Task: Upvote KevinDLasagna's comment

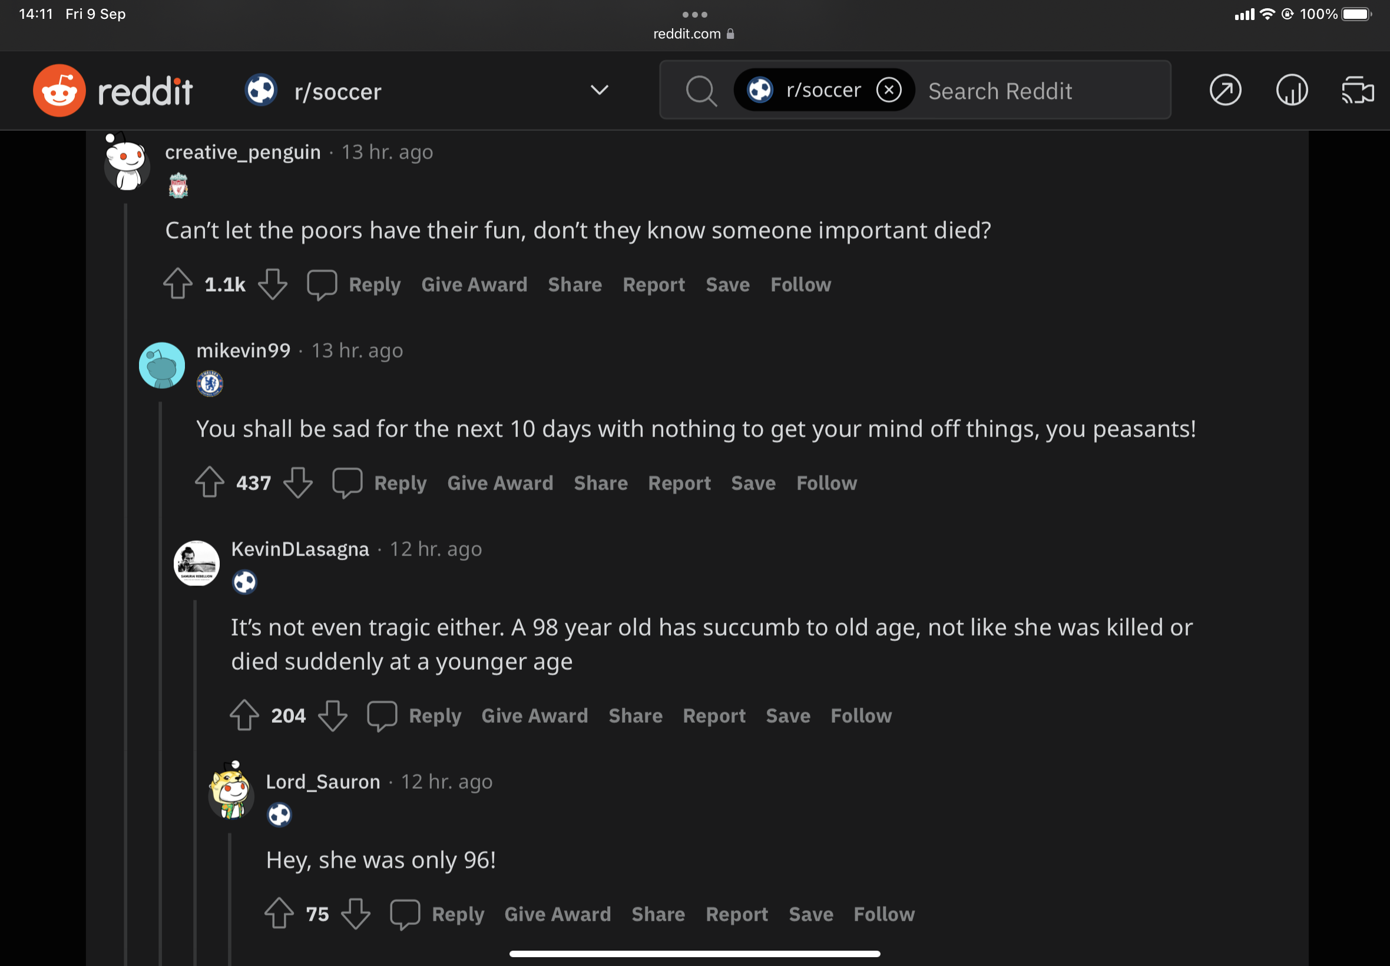Action: [244, 715]
